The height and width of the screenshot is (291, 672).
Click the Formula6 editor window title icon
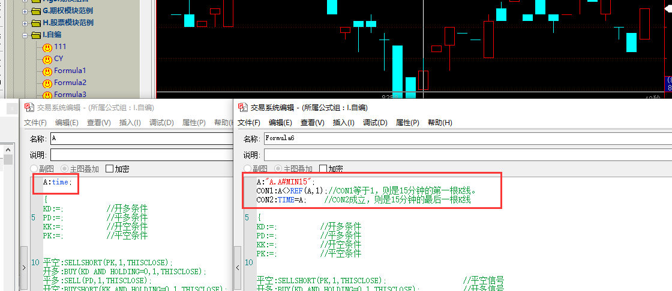tap(242, 108)
